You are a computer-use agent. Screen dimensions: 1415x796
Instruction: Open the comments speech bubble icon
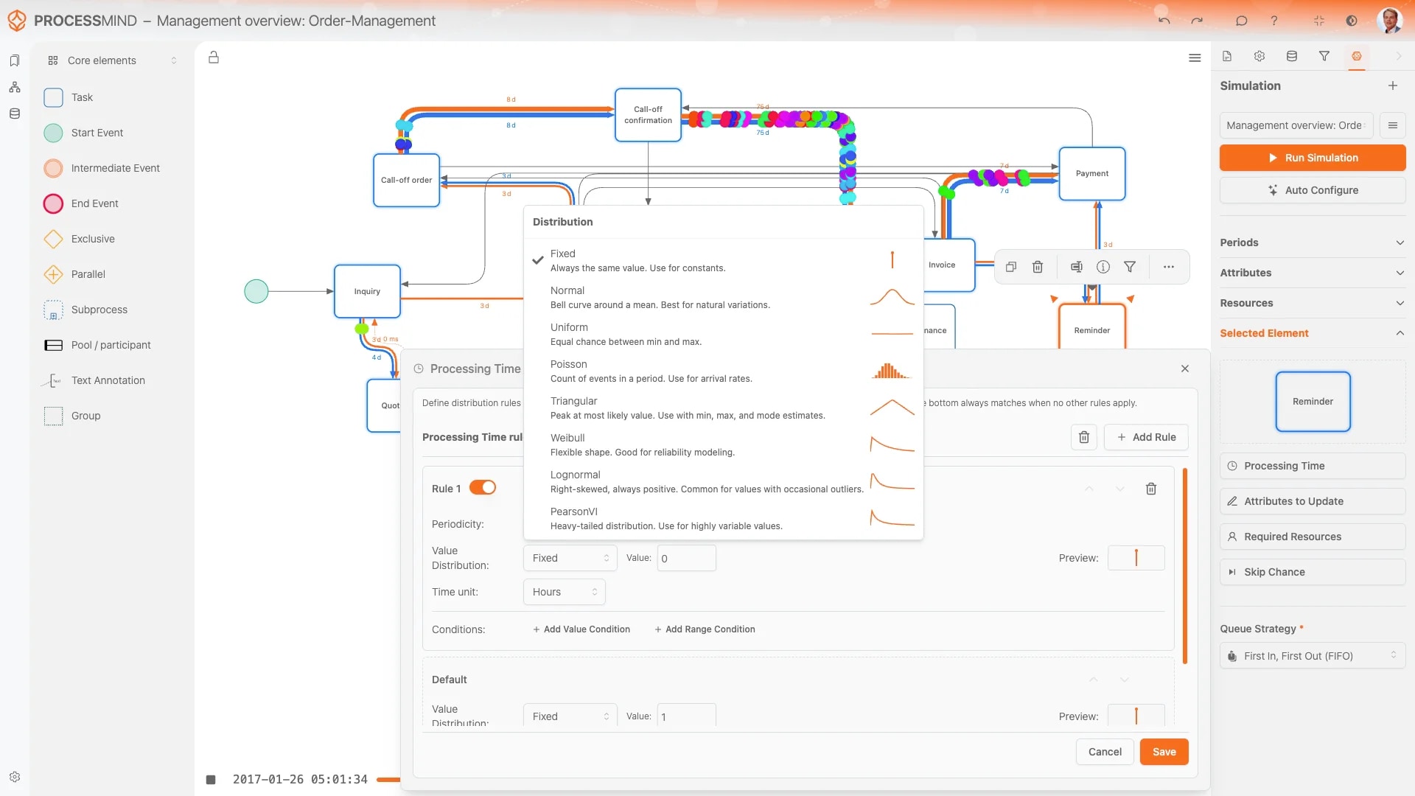[x=1241, y=21]
